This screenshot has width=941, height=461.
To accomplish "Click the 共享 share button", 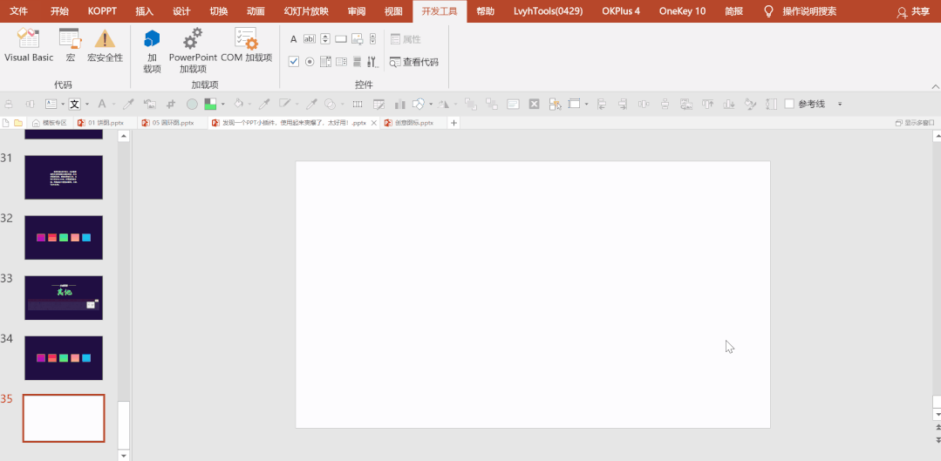I will pyautogui.click(x=913, y=11).
